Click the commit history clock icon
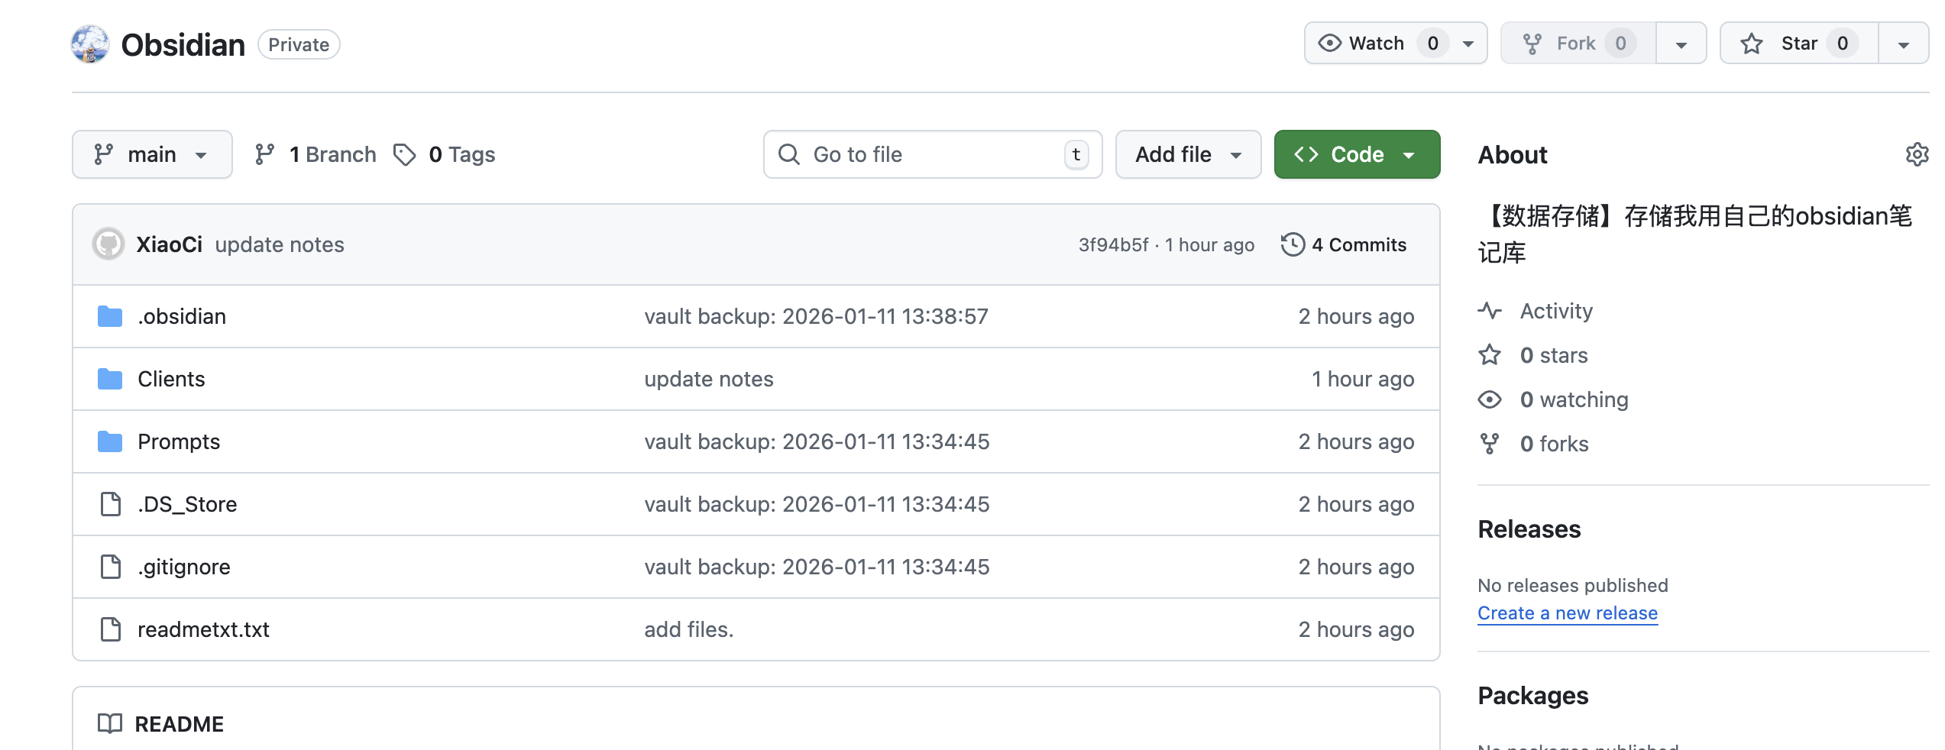 (1293, 244)
